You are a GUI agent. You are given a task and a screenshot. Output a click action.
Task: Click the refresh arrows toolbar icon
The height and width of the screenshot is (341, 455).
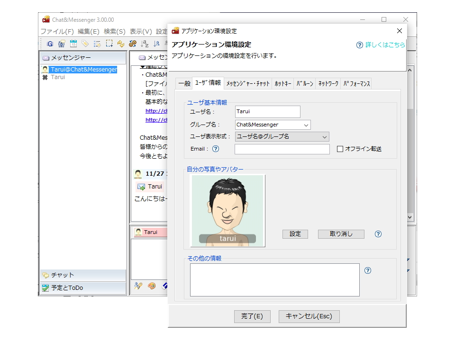[120, 43]
